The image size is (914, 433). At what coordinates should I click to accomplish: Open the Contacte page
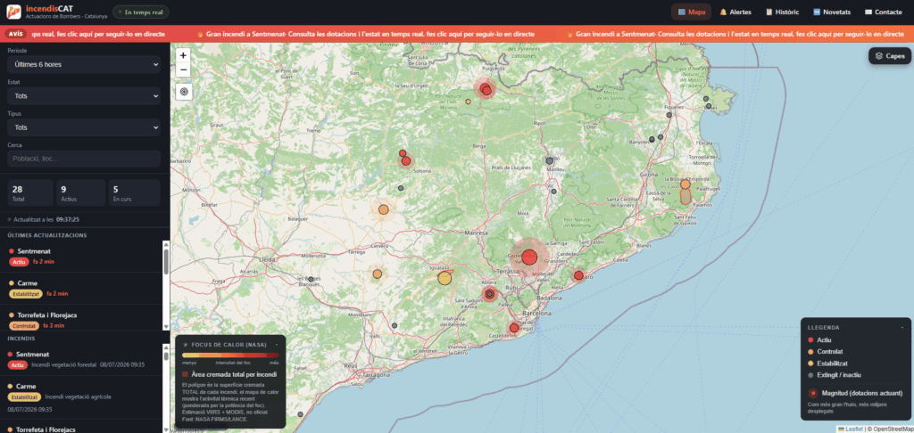[883, 12]
